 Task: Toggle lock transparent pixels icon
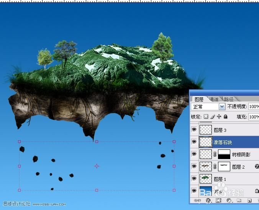(206, 116)
